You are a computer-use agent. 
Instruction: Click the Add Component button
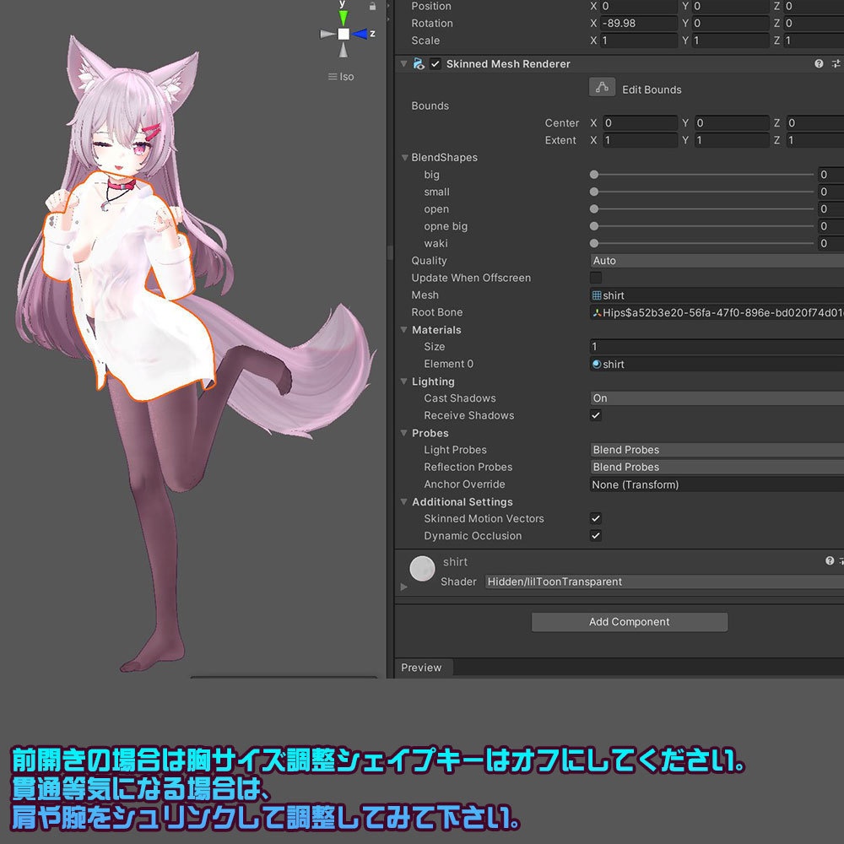[x=630, y=622]
